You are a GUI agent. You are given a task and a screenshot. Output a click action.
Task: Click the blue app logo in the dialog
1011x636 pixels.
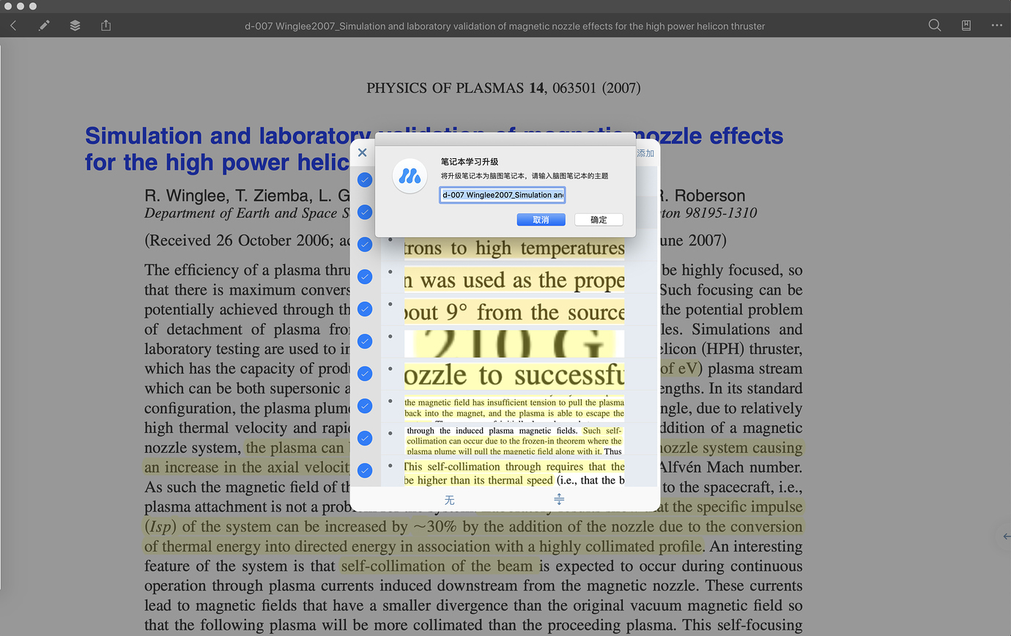coord(410,176)
